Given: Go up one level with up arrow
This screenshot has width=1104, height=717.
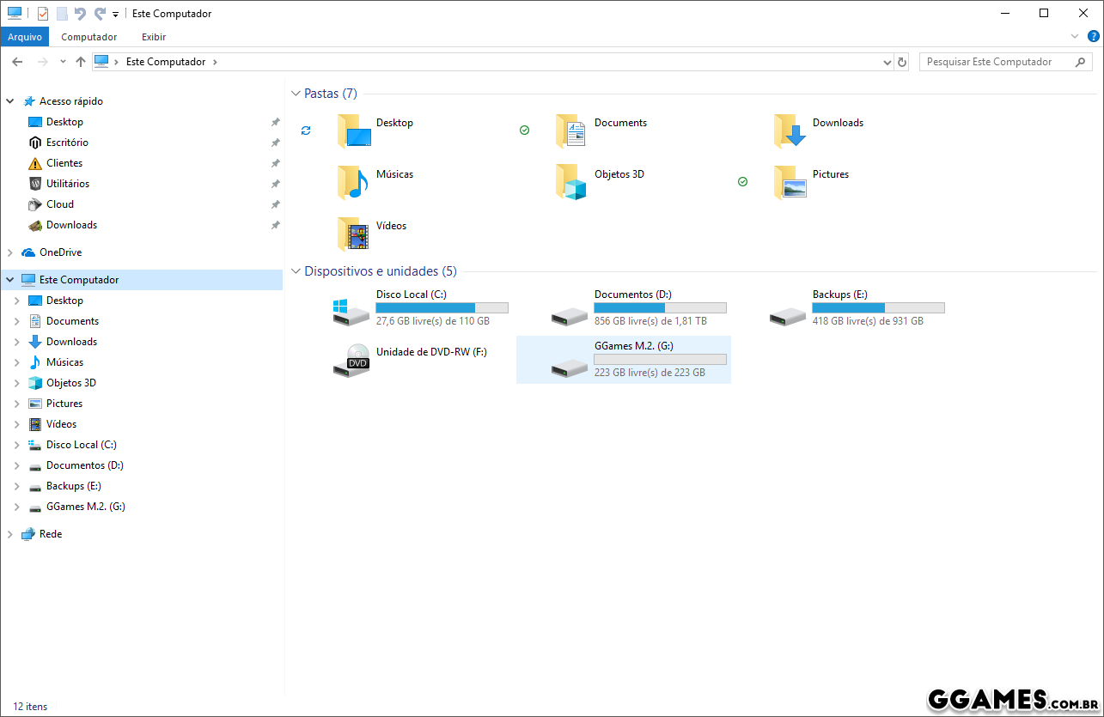Looking at the screenshot, I should 81,62.
